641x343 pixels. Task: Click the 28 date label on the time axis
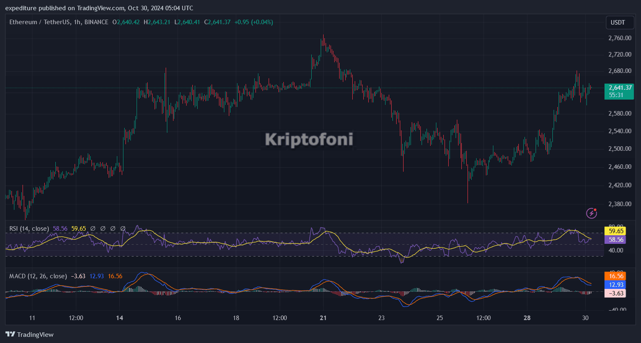(527, 318)
